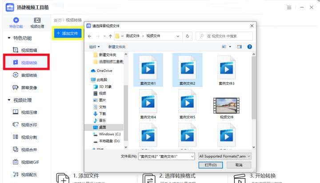Open recent locations dropdown arrow

[104, 36]
